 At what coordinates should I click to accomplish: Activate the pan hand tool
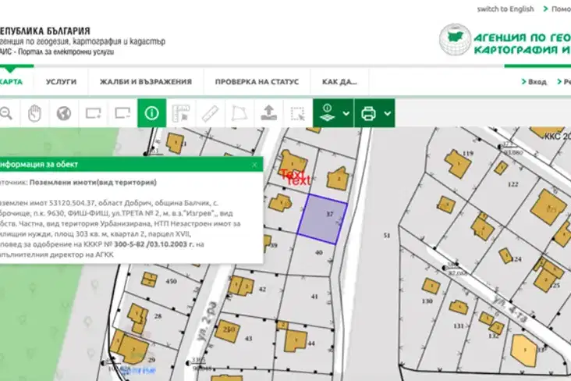click(34, 113)
